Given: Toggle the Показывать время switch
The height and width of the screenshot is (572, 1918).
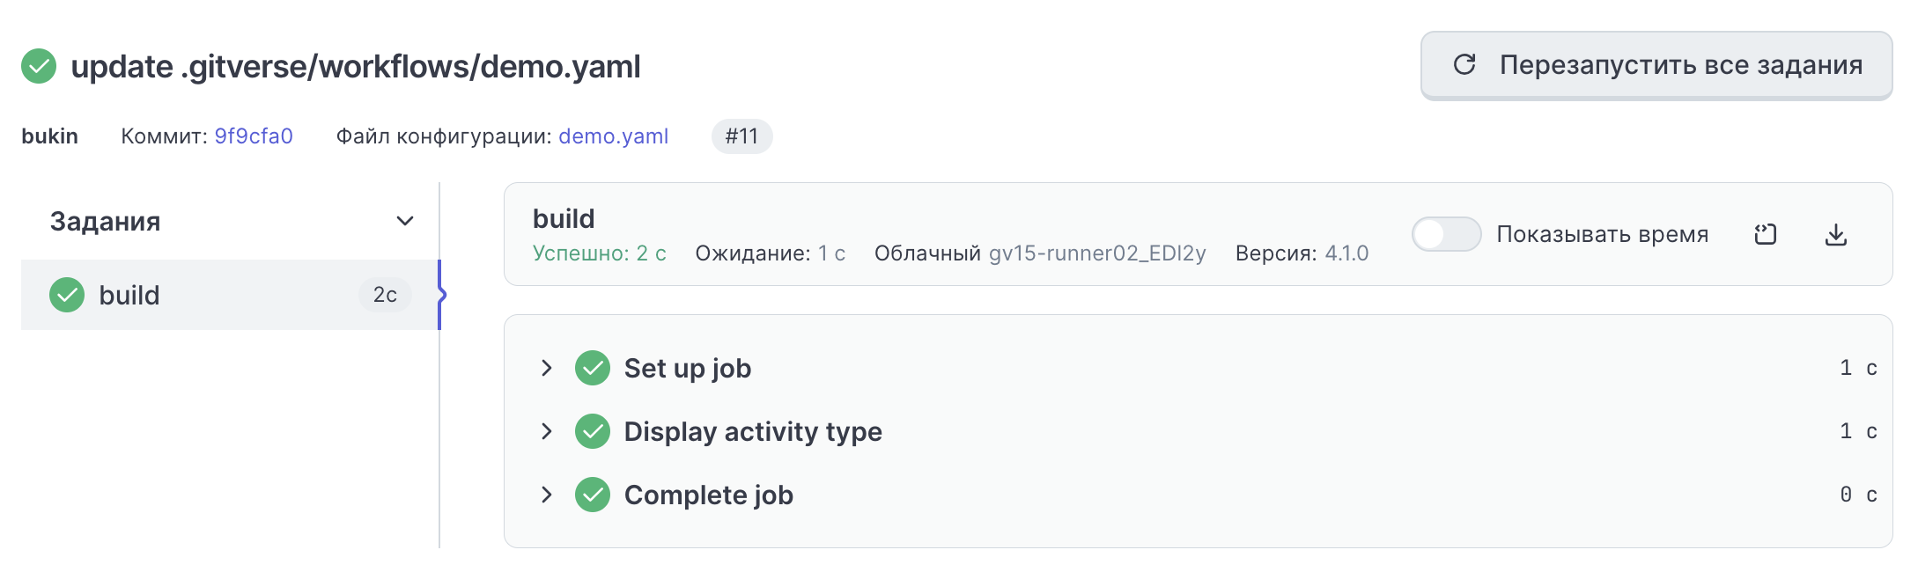Looking at the screenshot, I should tap(1446, 234).
